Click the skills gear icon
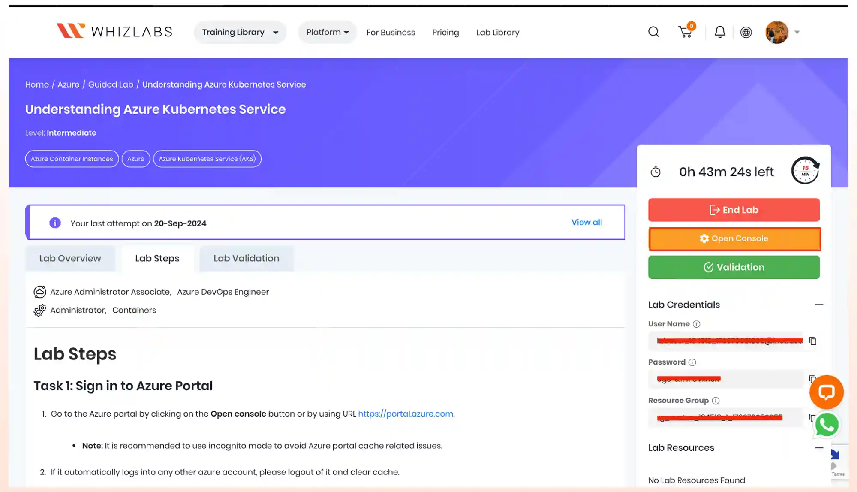 click(40, 310)
